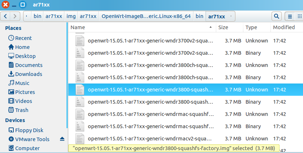The image size is (303, 153).
Task: Open the search magnifier button
Action: (277, 16)
